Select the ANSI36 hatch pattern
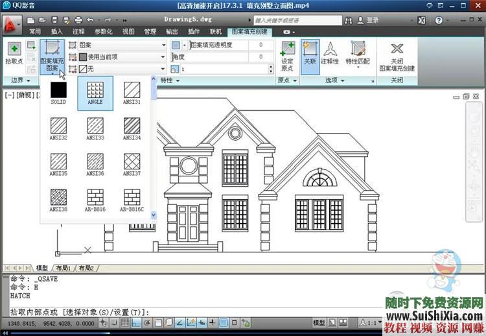Viewport: 486px width, 336px height. (x=95, y=164)
